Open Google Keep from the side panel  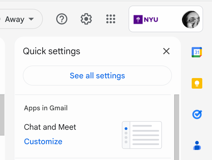(x=197, y=83)
